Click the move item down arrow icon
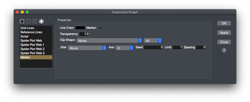The width and height of the screenshot is (250, 102). click(x=29, y=22)
